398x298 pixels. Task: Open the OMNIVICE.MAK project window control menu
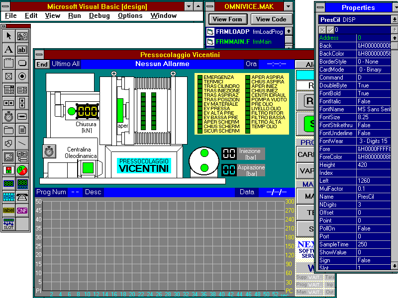[x=210, y=6]
